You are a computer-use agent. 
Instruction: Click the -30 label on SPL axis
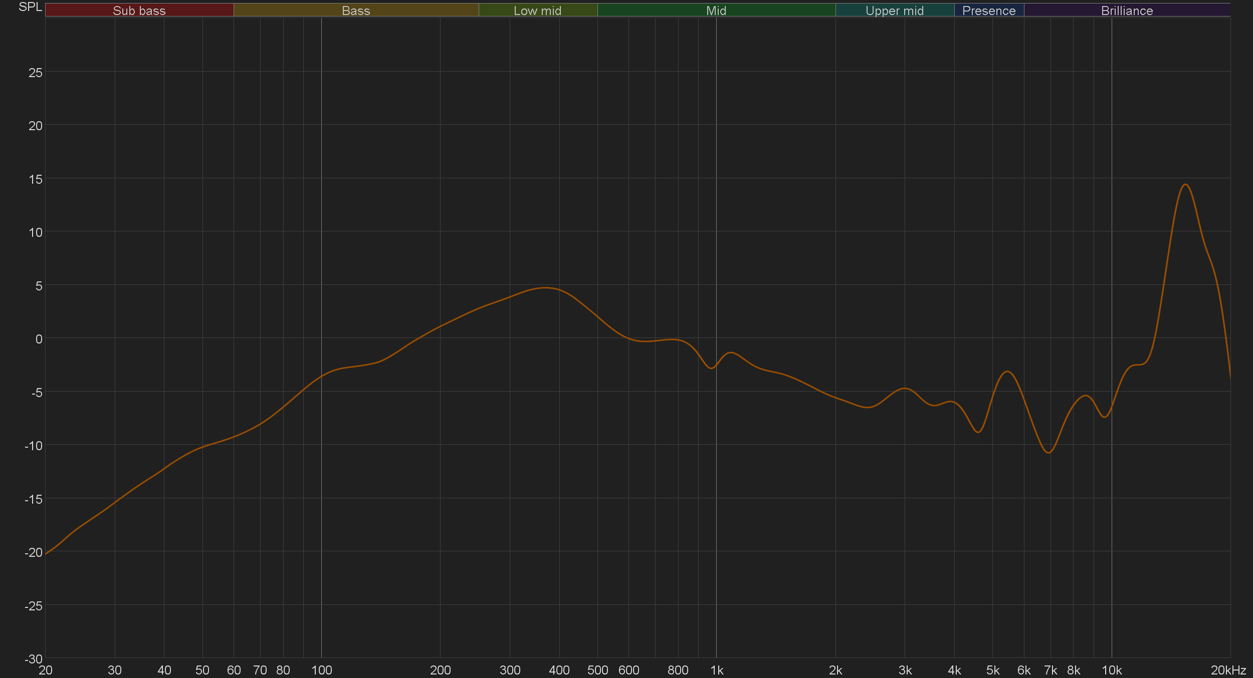pyautogui.click(x=34, y=659)
